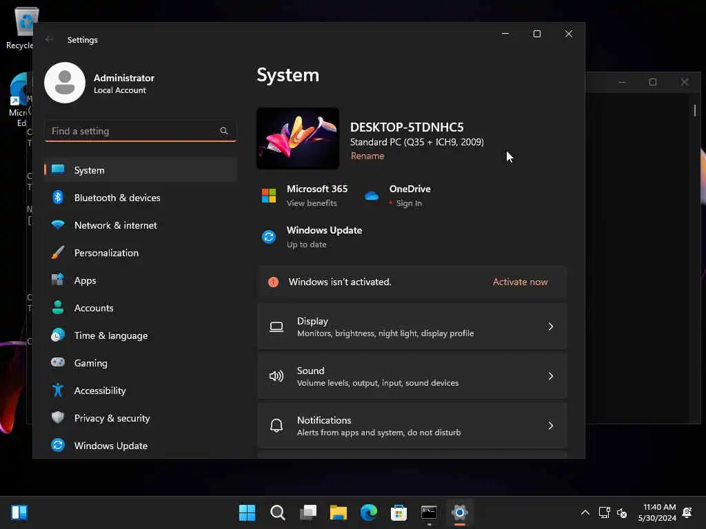
Task: Open Gaming settings
Action: click(141, 363)
